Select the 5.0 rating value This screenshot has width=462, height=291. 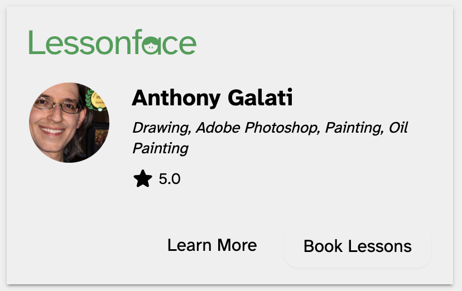tap(170, 180)
